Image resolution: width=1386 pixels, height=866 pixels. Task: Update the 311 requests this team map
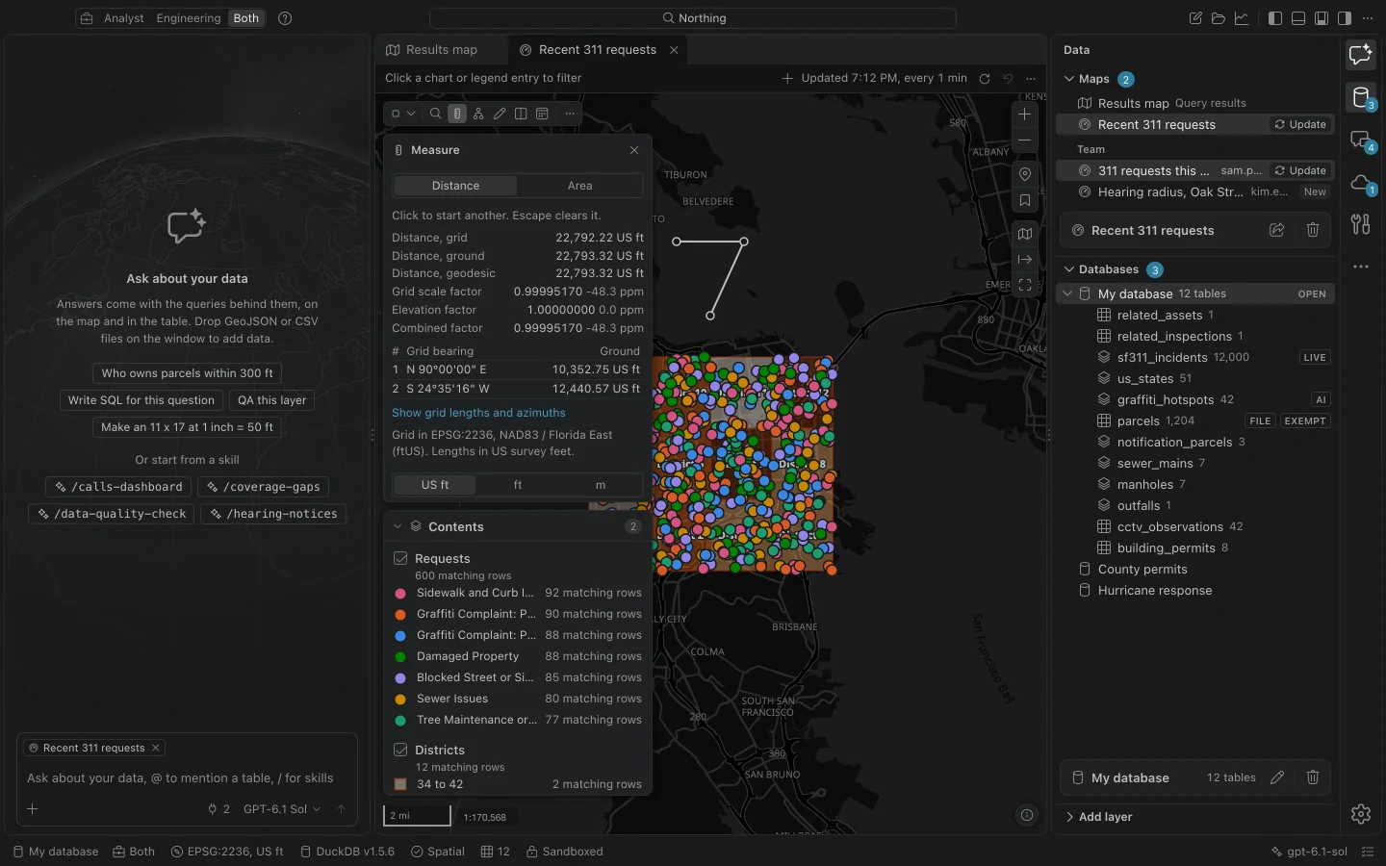[x=1300, y=170]
